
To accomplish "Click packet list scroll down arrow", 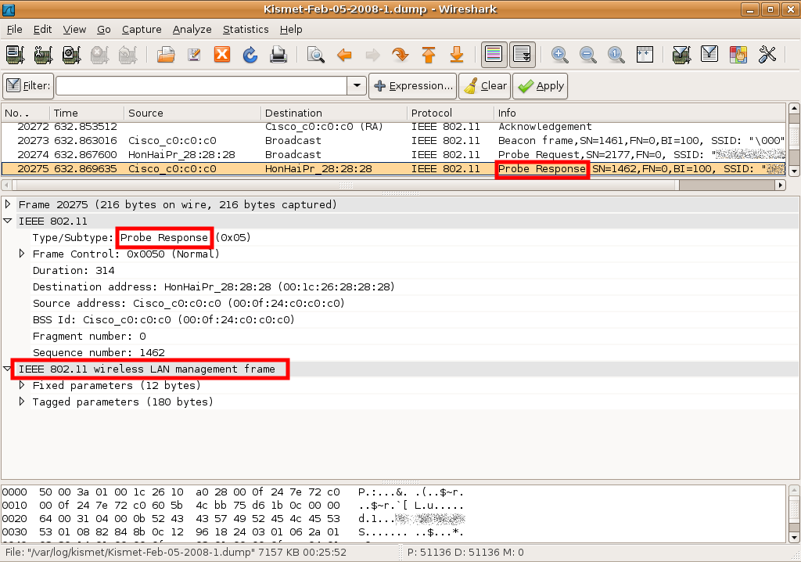I will pyautogui.click(x=794, y=171).
